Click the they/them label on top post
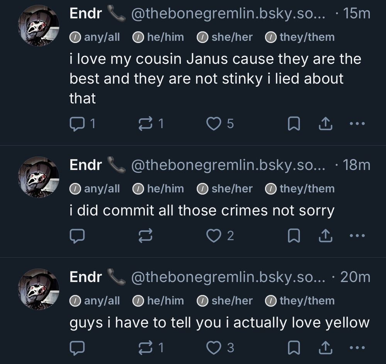The image size is (386, 364). pos(300,37)
